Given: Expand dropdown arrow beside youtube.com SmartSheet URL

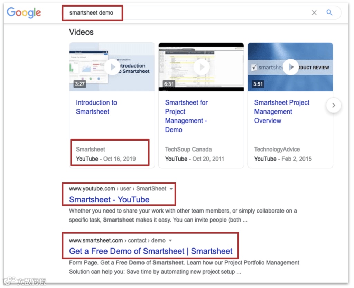Looking at the screenshot, I should click(171, 189).
